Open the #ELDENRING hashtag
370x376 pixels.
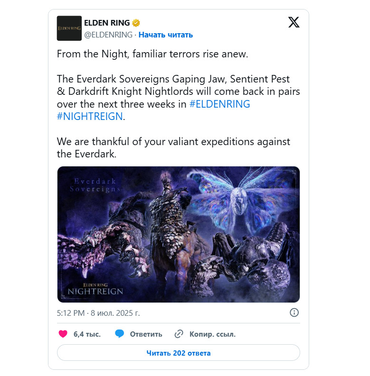[219, 104]
